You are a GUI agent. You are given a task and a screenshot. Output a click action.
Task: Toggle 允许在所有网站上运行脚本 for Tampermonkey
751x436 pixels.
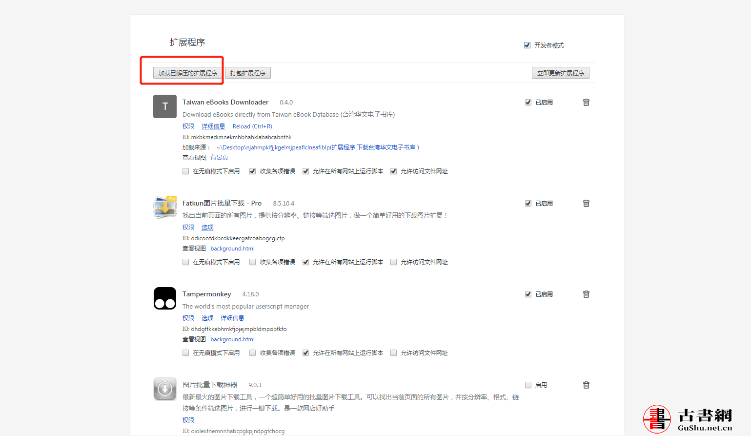(x=305, y=353)
